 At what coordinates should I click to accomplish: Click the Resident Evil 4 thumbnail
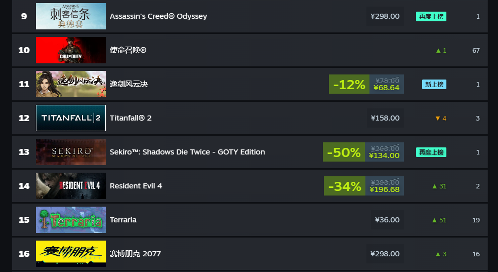pyautogui.click(x=71, y=186)
